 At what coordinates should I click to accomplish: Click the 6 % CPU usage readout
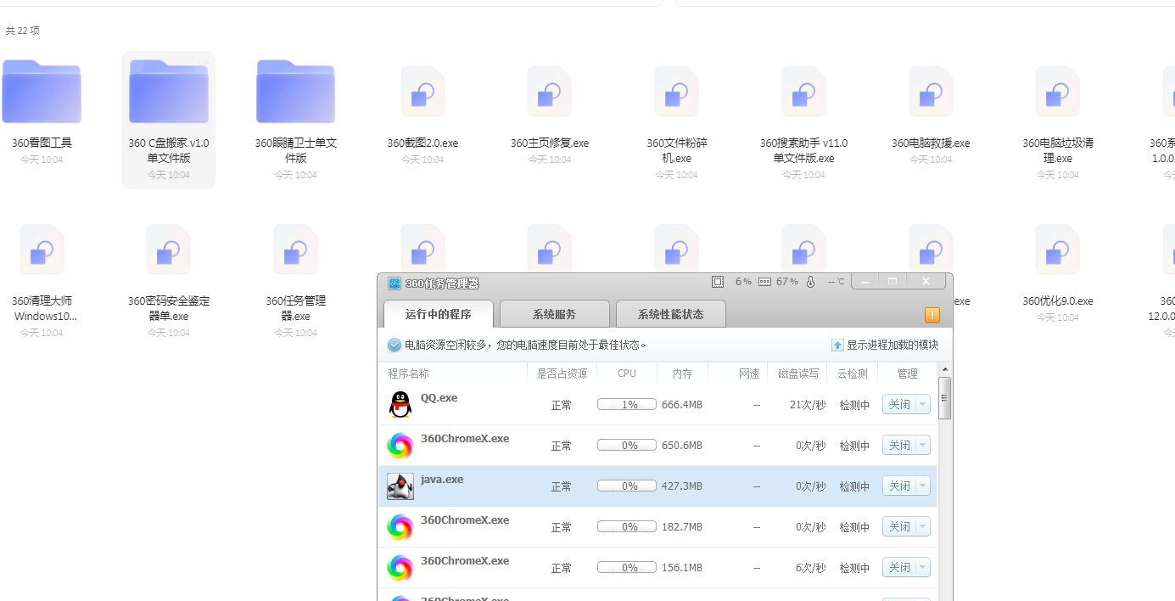pyautogui.click(x=743, y=282)
